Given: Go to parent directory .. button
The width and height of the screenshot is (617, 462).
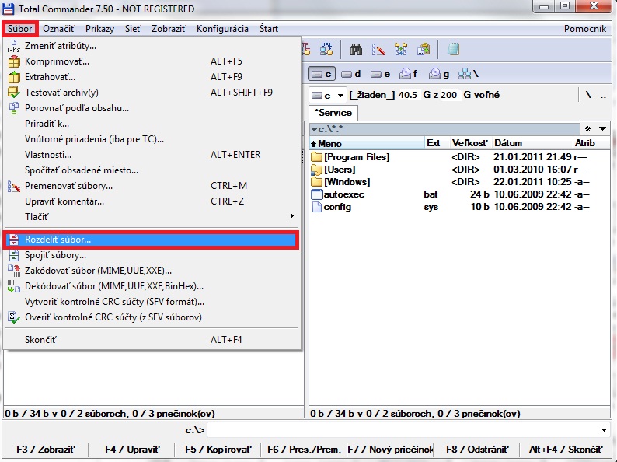Looking at the screenshot, I should tap(603, 95).
